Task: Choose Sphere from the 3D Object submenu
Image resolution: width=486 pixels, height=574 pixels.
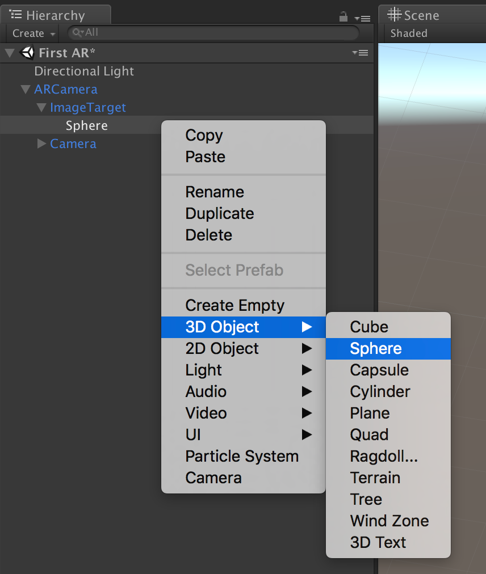Action: pos(376,349)
